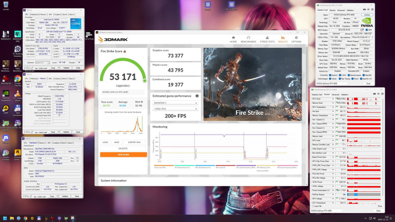Screen dimensions: 395x222
Task: Toggle the DirectML checkbox in GPU-Z
Action: 364,75
